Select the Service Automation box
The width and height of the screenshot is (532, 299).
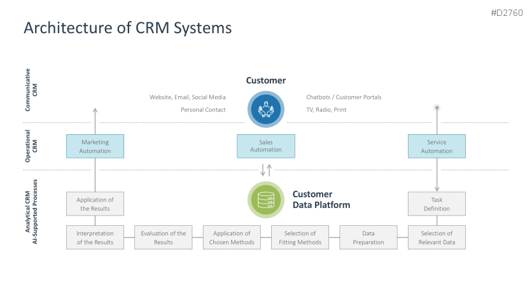tap(437, 146)
